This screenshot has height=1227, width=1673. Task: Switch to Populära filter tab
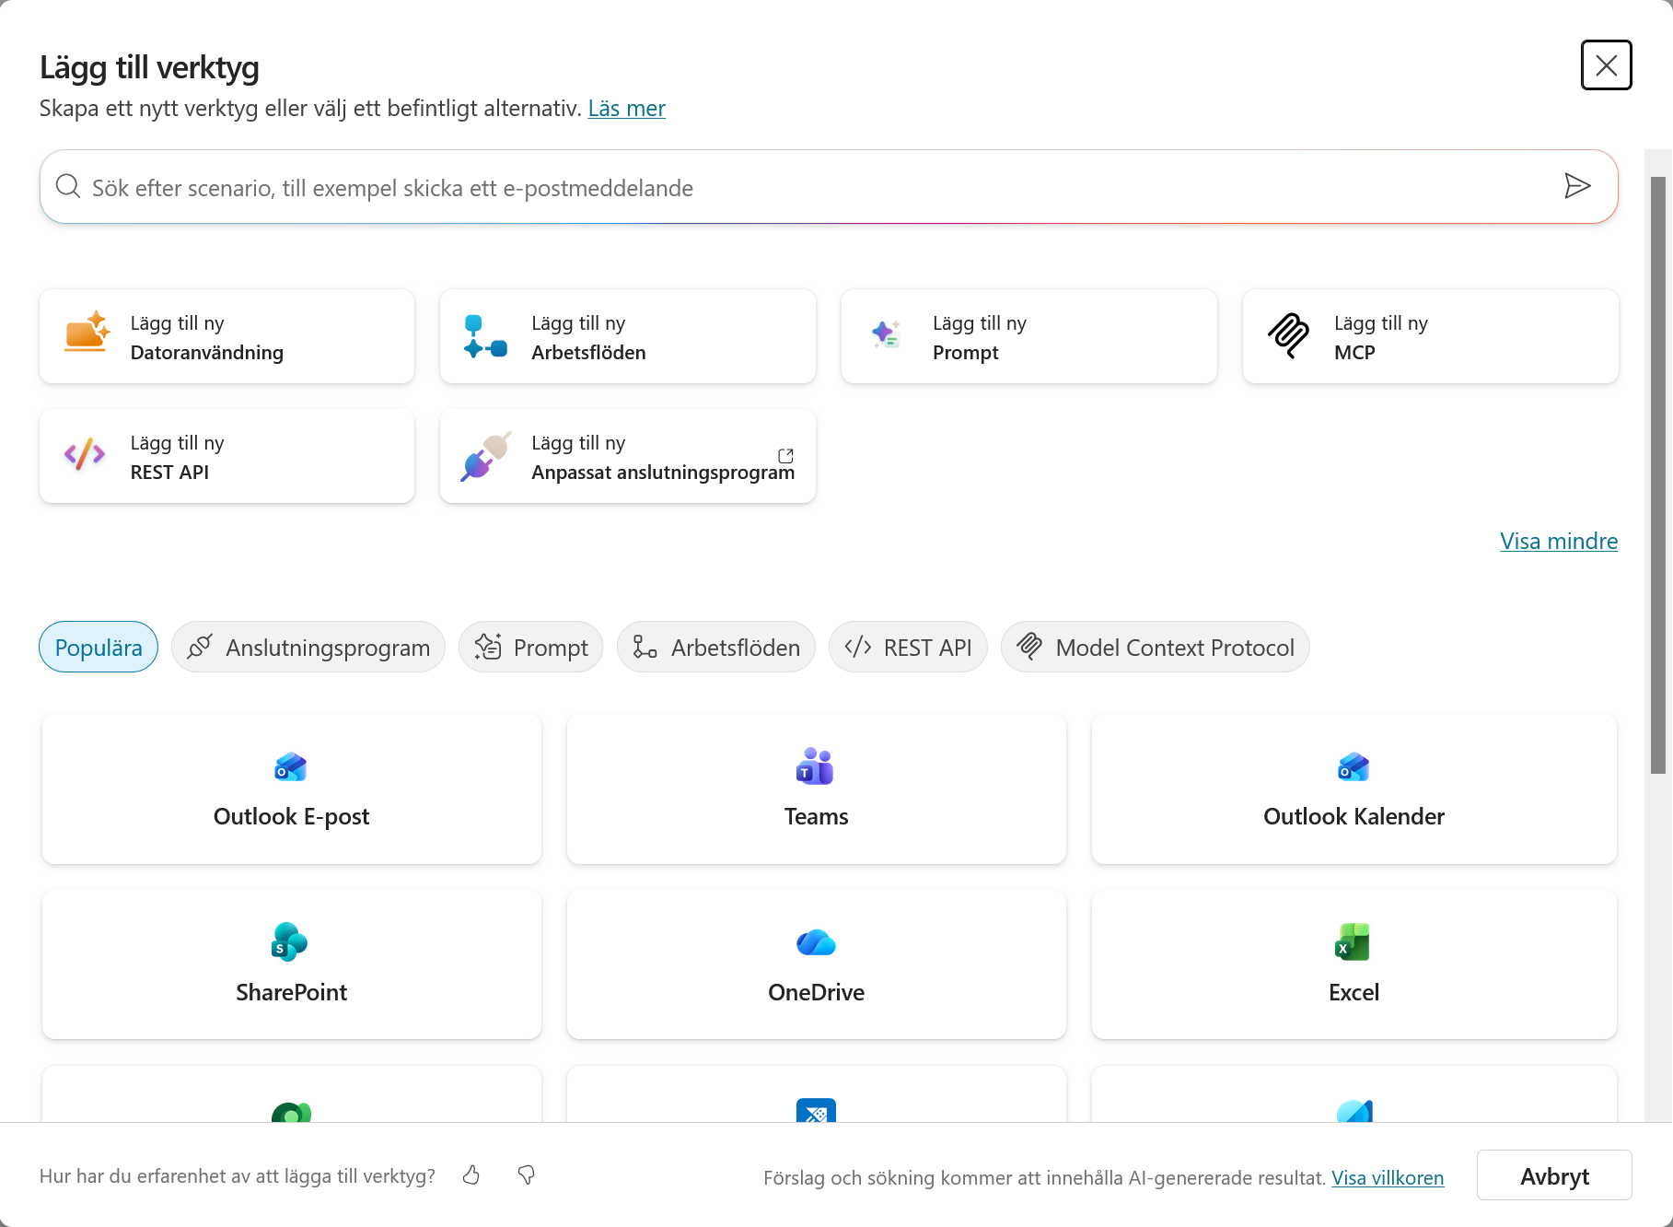pos(99,647)
